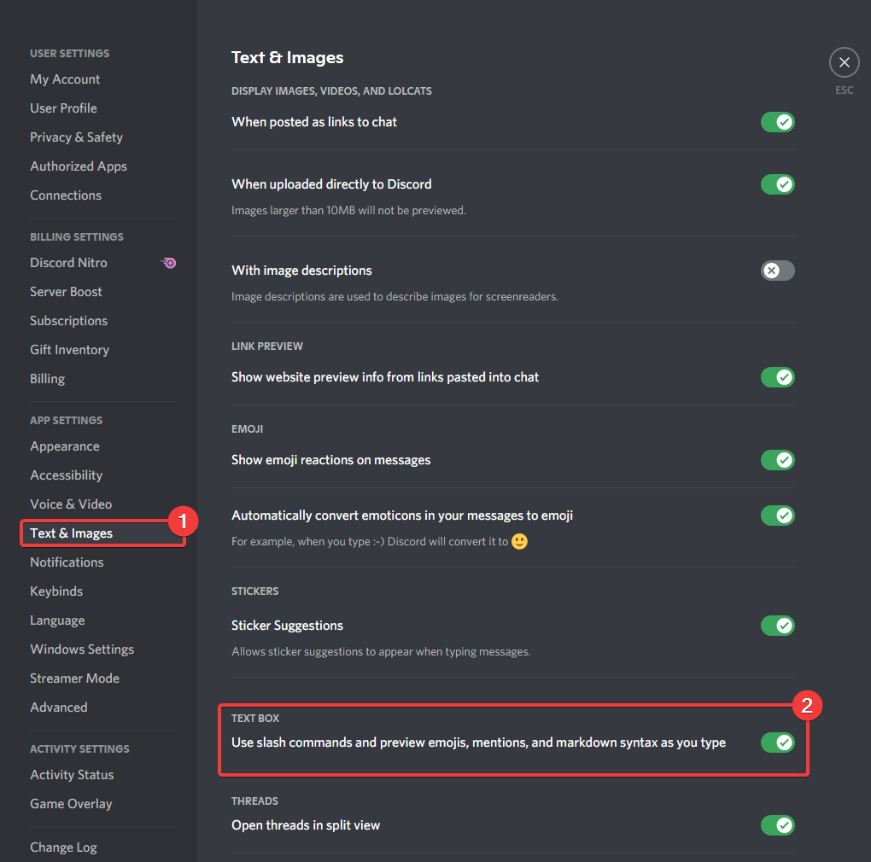Toggle slash commands text box preview
The height and width of the screenshot is (862, 871).
point(777,743)
